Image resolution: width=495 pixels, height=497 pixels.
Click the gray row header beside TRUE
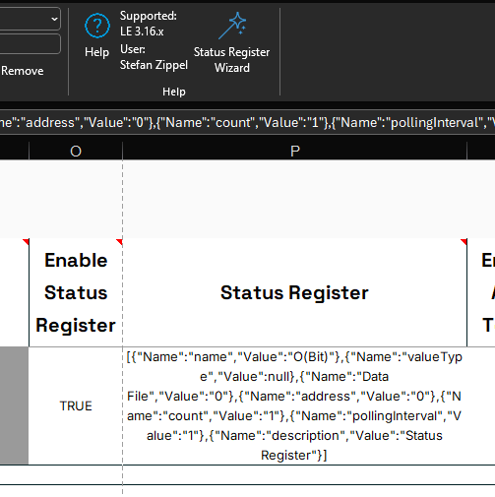(x=14, y=405)
